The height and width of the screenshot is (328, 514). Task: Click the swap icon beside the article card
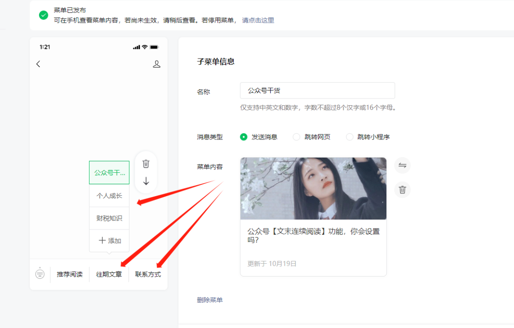click(x=402, y=165)
